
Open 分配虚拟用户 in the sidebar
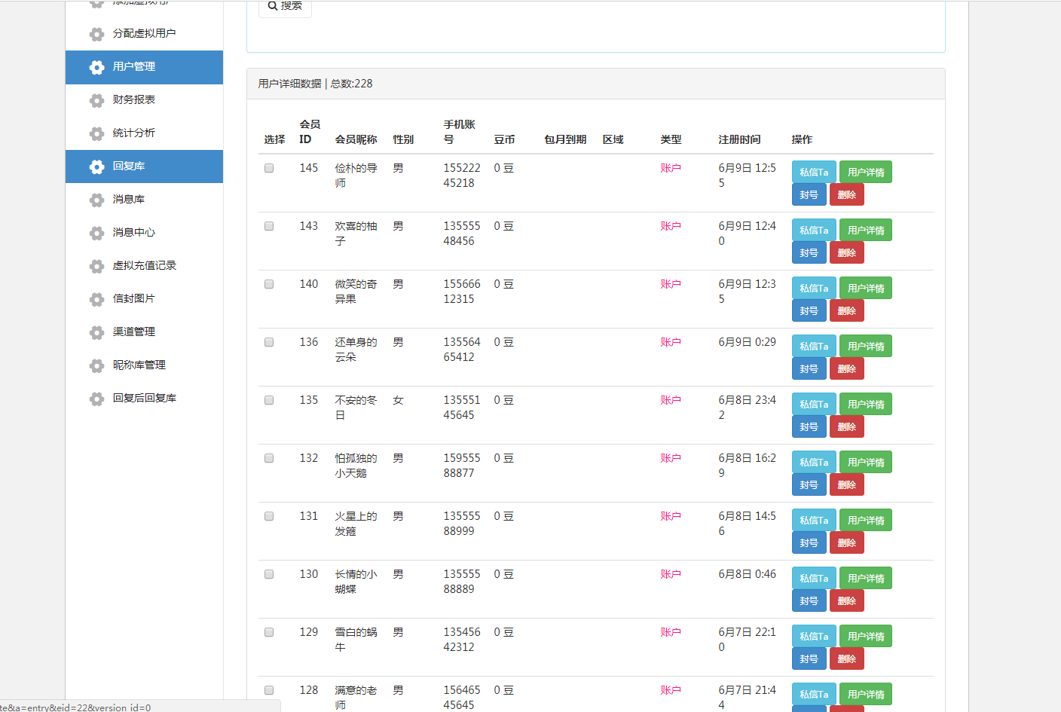[144, 33]
